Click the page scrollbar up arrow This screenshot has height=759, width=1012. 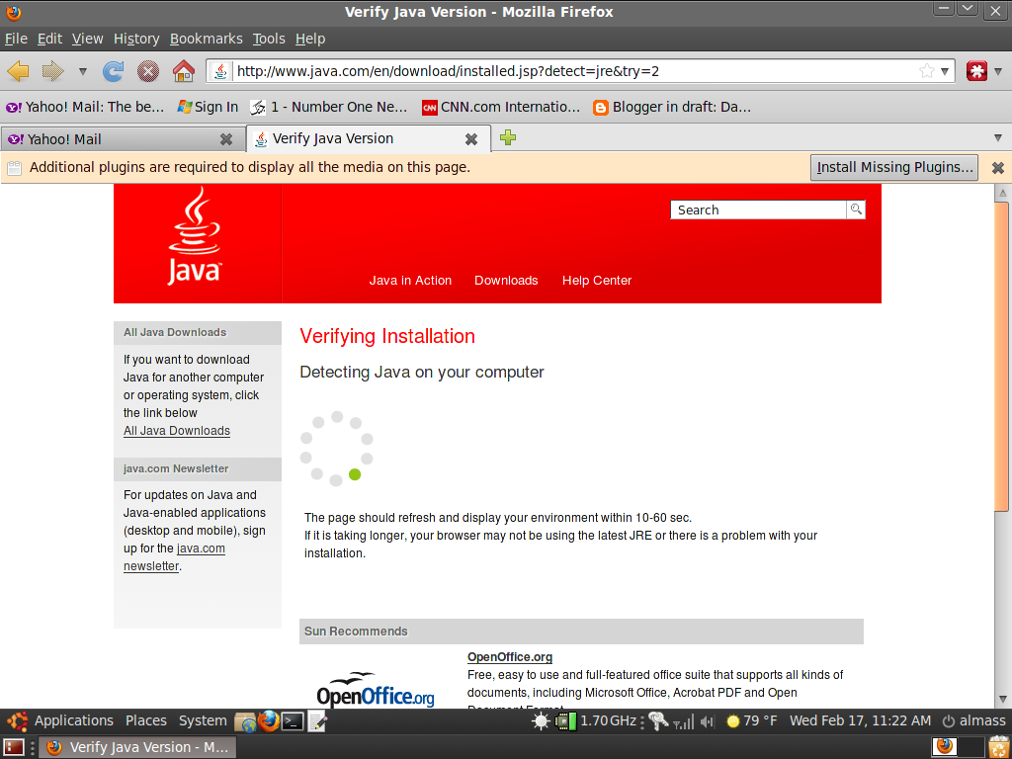point(1002,193)
